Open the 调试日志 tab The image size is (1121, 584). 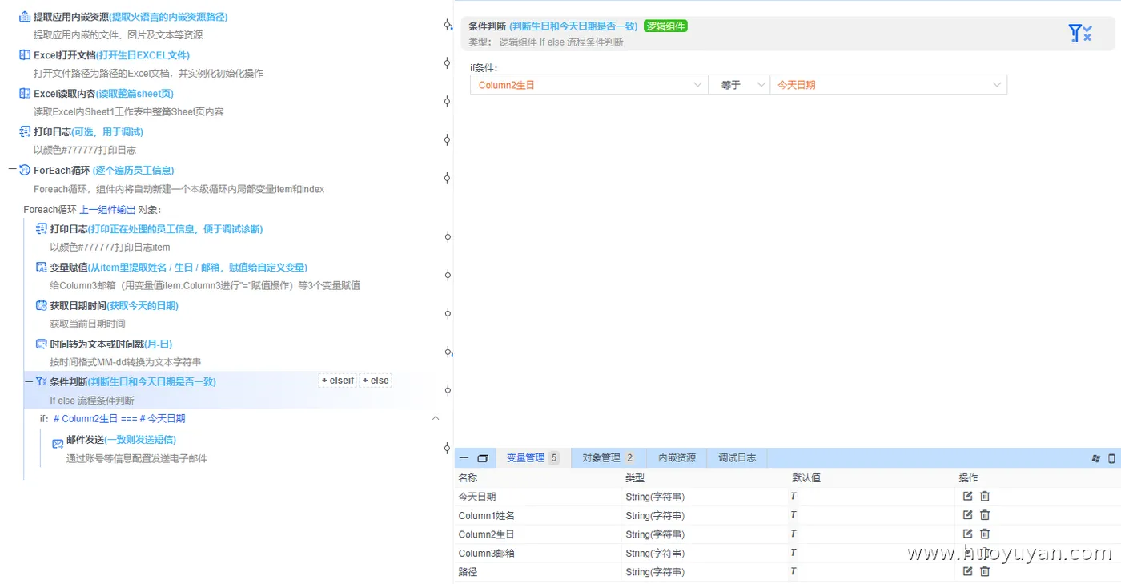(x=737, y=458)
